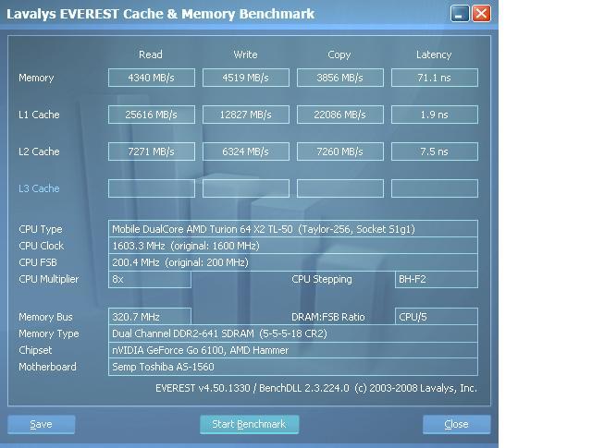Click the EVEREST v4.50.1330 version text

[x=316, y=388]
